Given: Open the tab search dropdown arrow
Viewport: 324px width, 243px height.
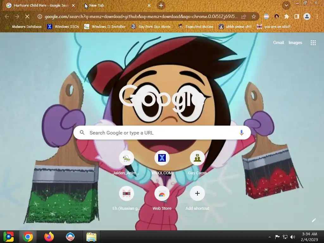Looking at the screenshot, I should coord(286,5).
